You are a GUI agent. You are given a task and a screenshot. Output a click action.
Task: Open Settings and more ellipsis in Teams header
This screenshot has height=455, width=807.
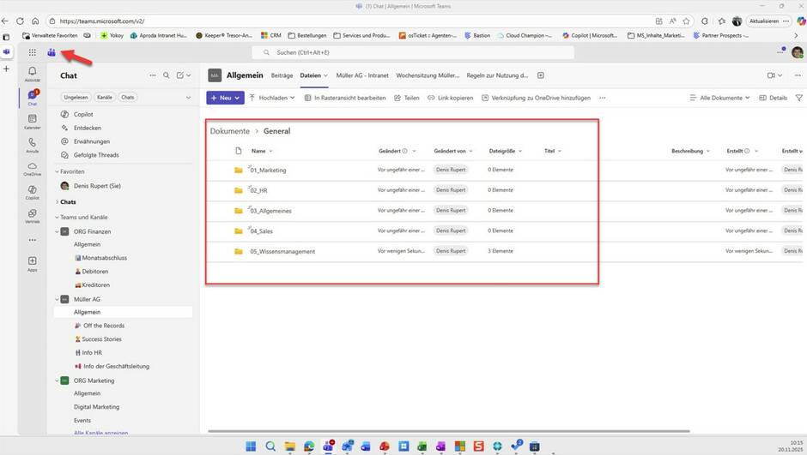tap(780, 52)
